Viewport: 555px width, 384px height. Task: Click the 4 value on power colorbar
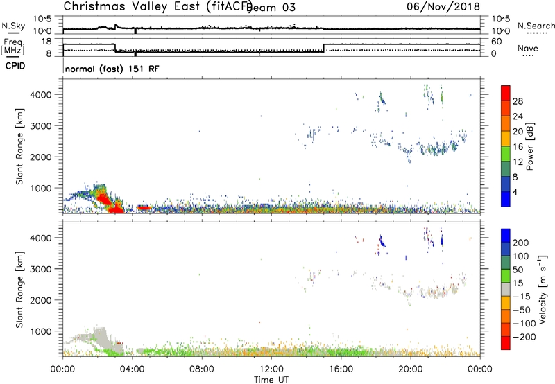tap(515, 193)
